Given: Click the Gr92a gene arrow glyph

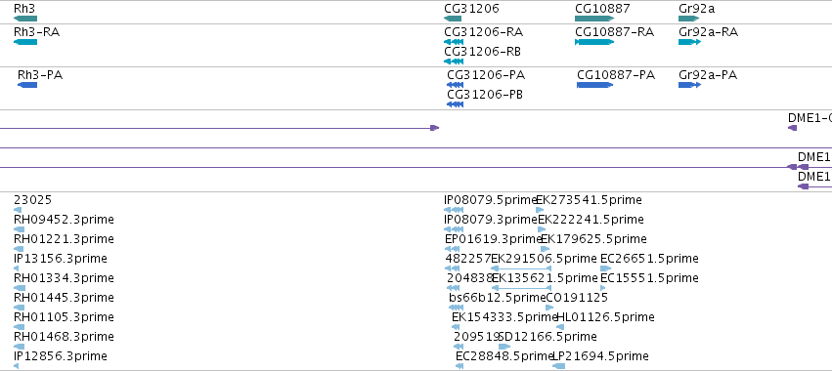Looking at the screenshot, I should [689, 19].
